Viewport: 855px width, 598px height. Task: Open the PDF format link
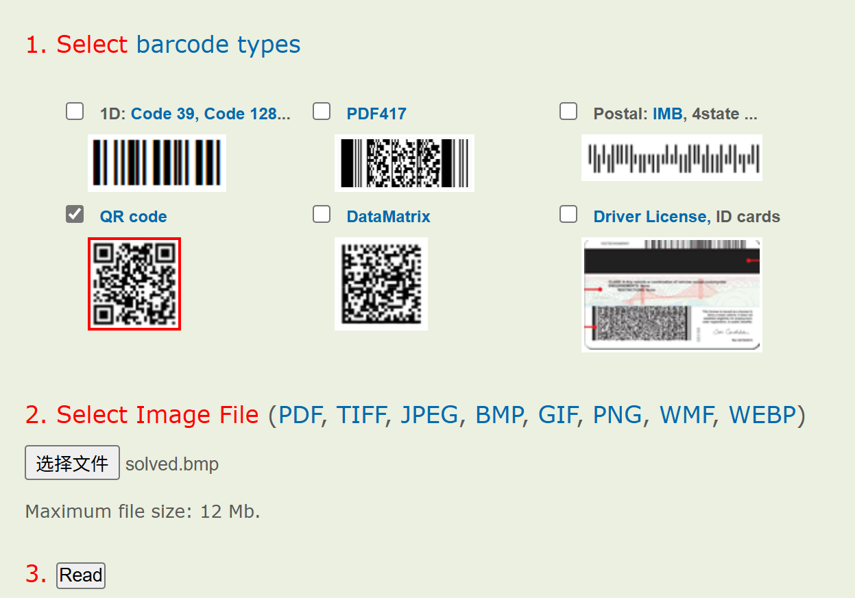(x=300, y=415)
